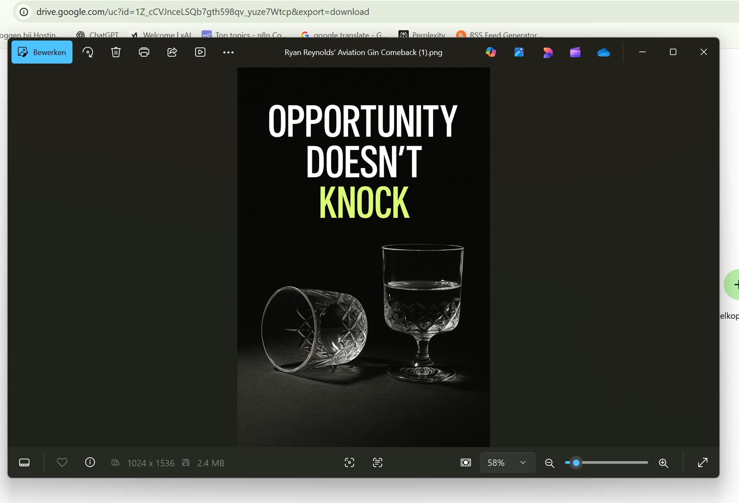Click the opportunity poster image
The image size is (739, 503).
[364, 257]
